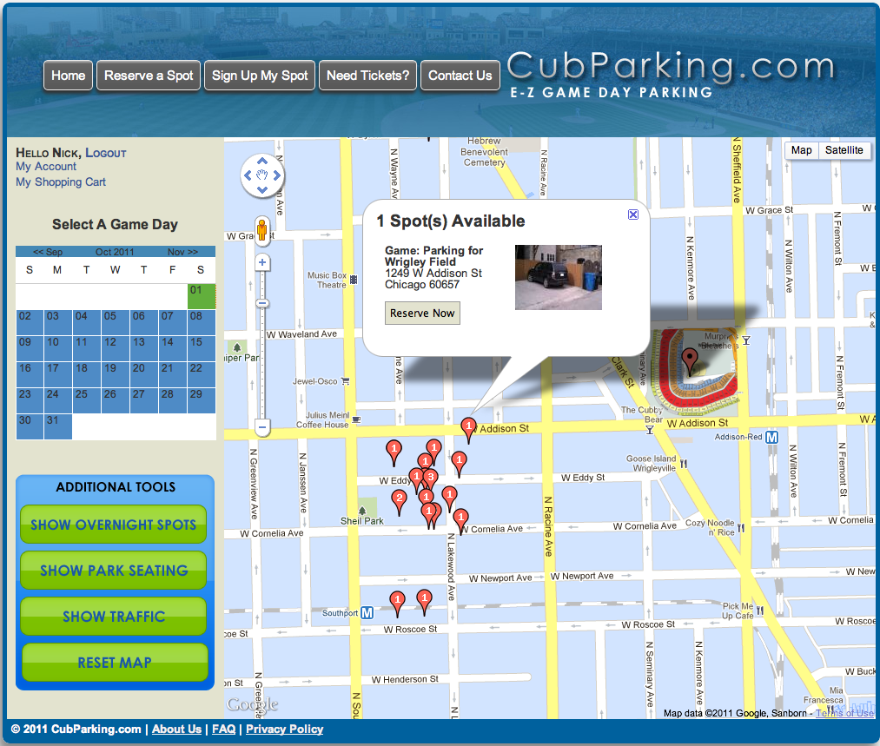Open the Need Tickets? menu item
The image size is (880, 746).
coord(368,76)
